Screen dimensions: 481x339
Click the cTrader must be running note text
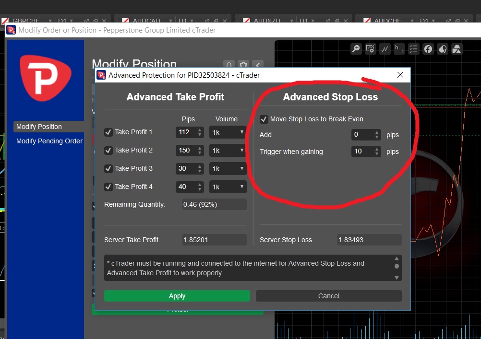[236, 268]
